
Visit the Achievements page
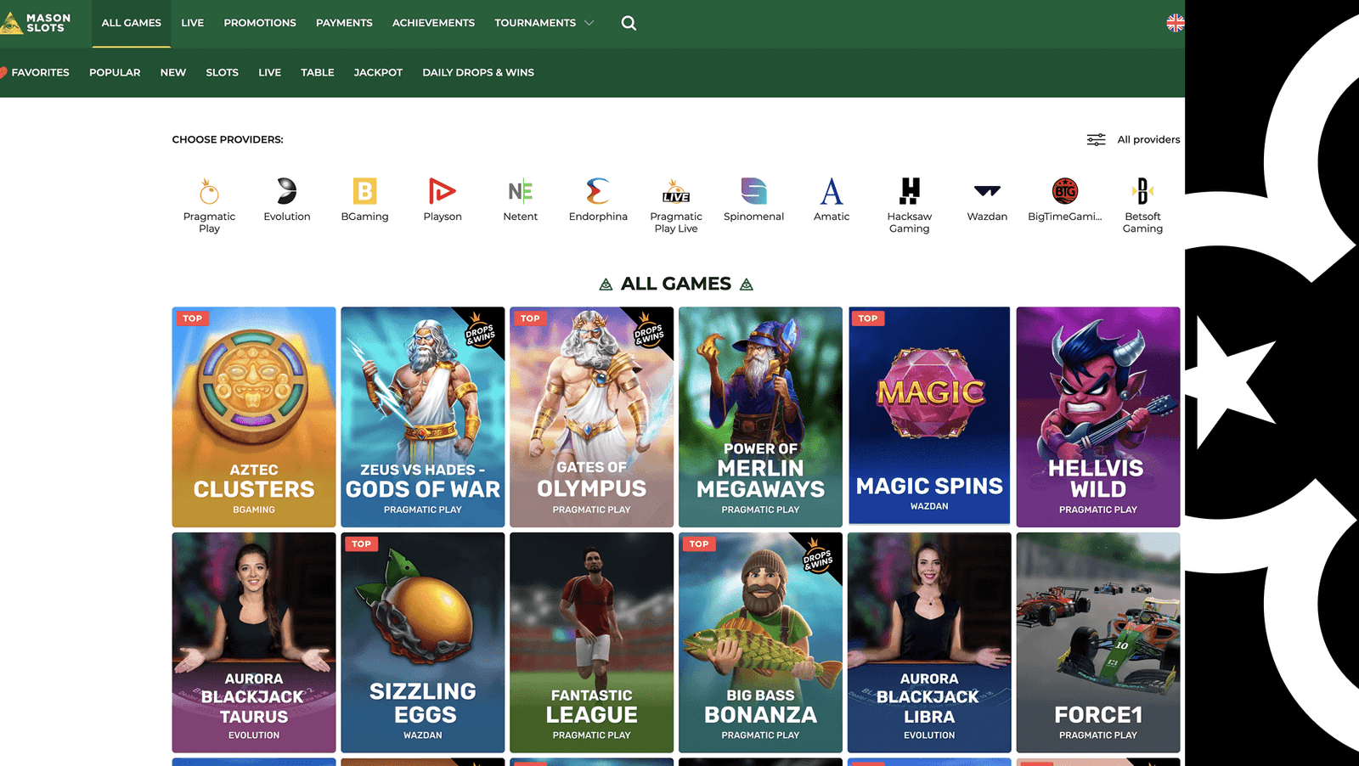click(433, 23)
